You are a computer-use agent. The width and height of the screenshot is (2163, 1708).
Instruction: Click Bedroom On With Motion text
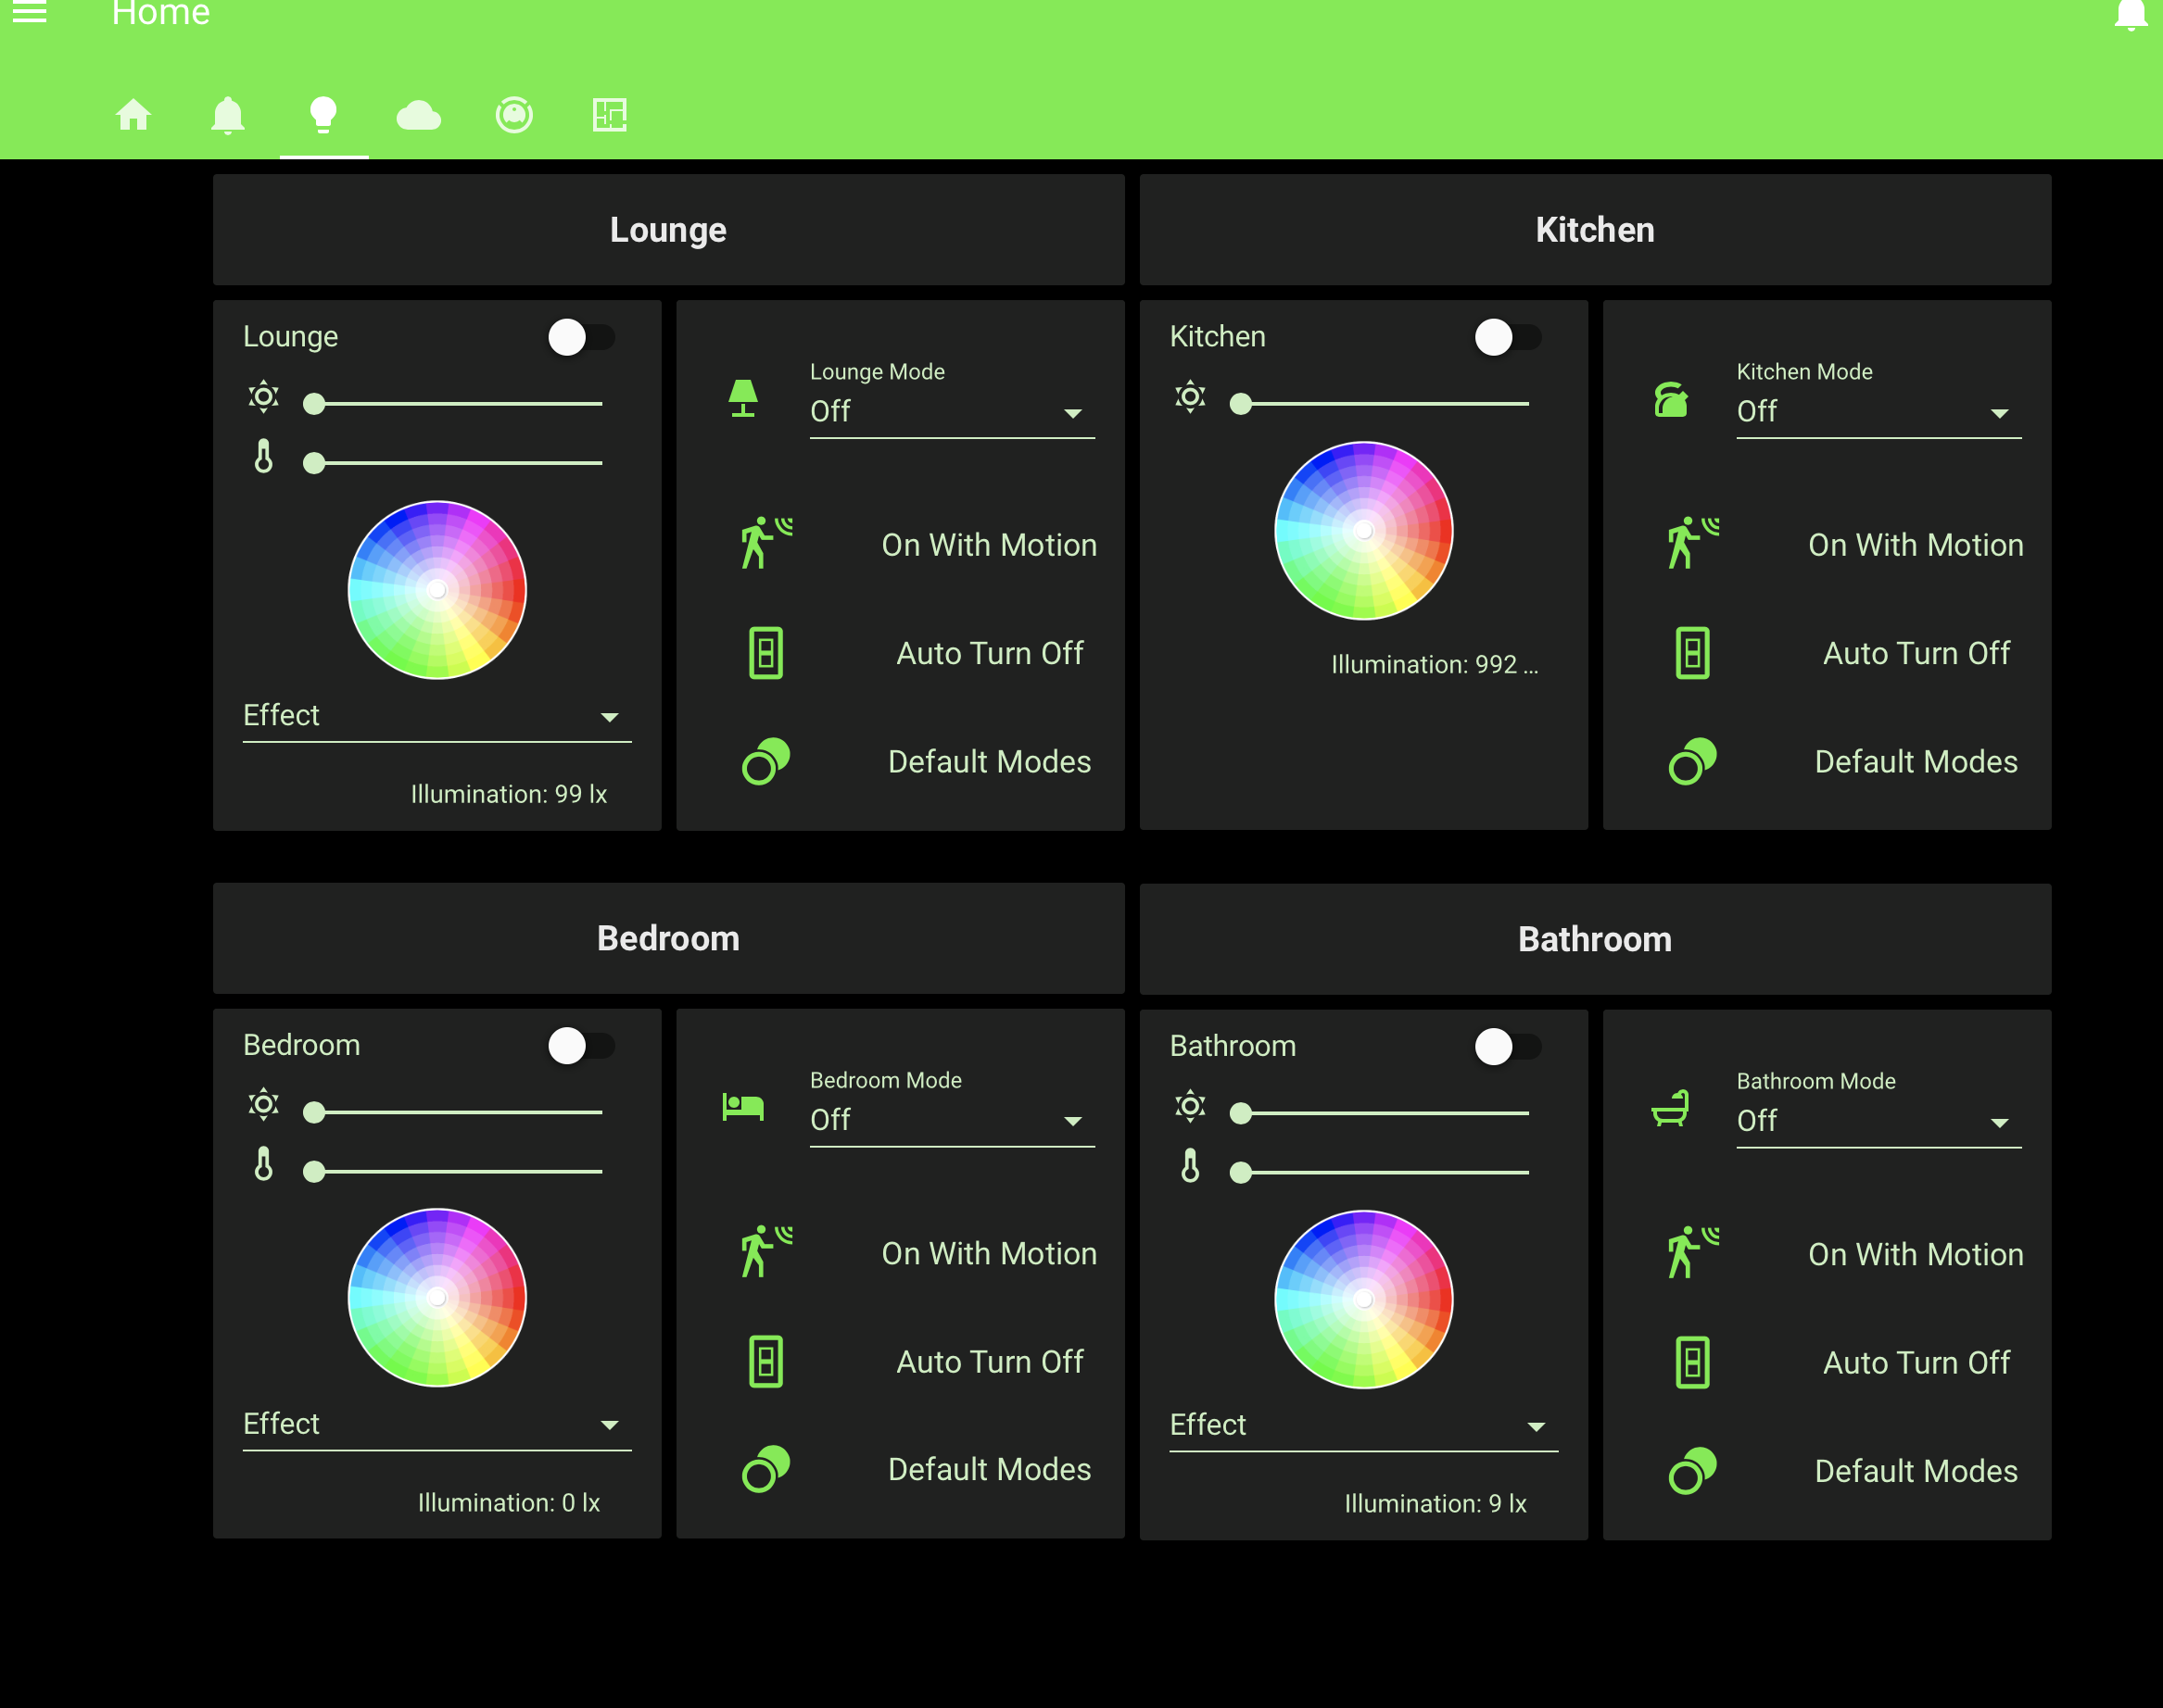click(x=989, y=1253)
